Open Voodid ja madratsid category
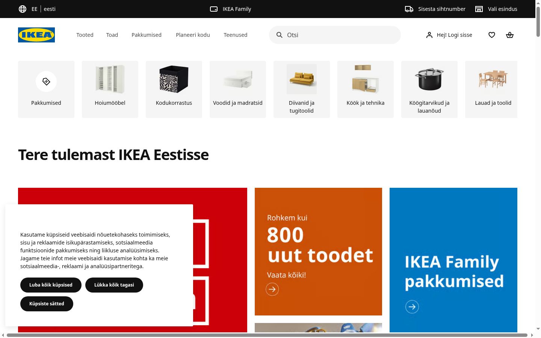 click(238, 89)
